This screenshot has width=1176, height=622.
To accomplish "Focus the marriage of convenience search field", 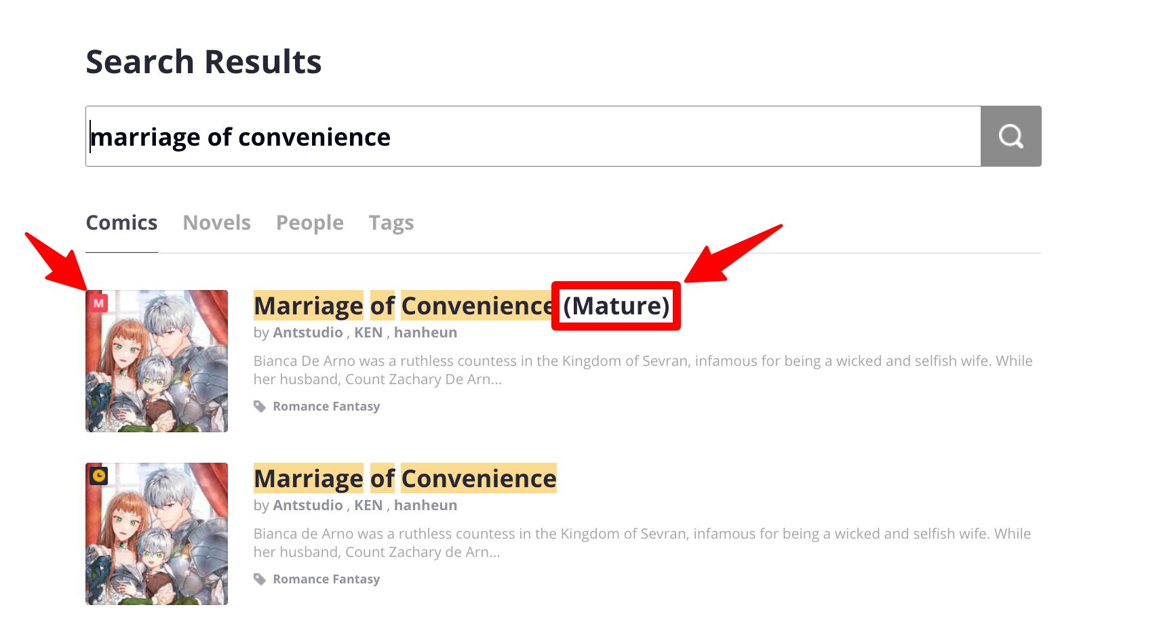I will point(533,136).
